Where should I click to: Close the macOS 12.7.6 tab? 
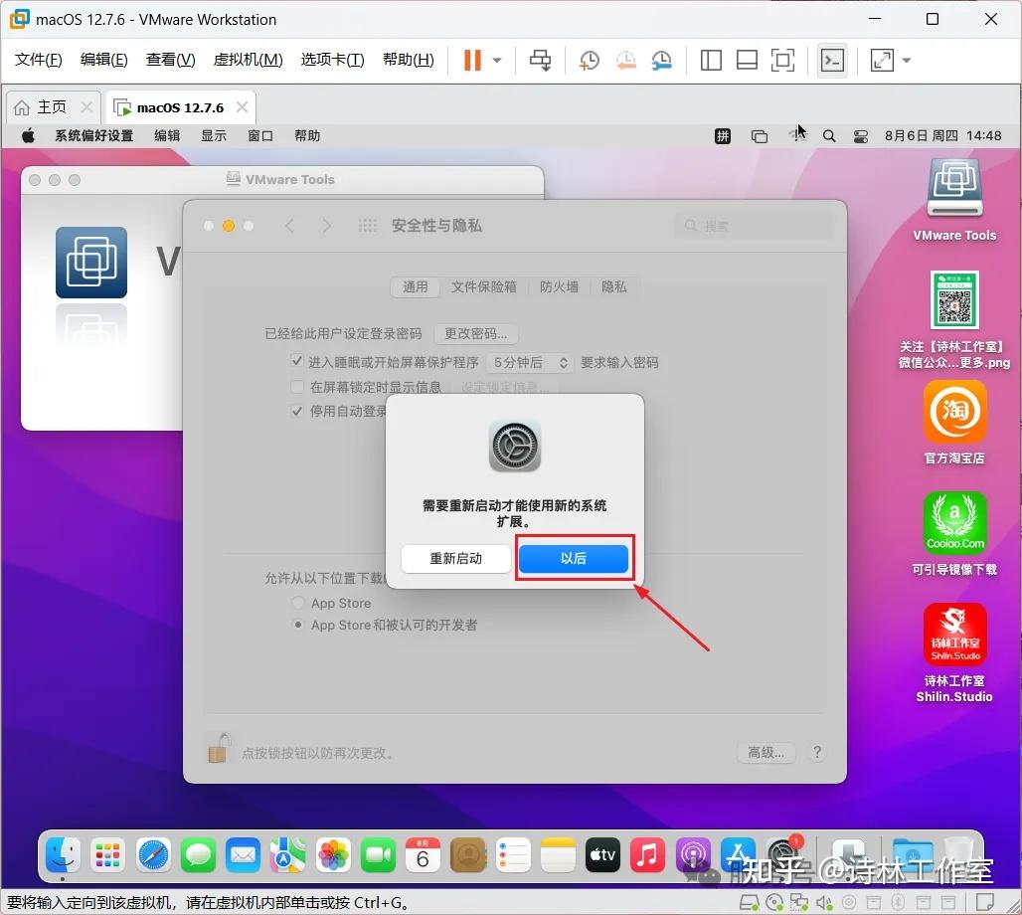pos(242,107)
